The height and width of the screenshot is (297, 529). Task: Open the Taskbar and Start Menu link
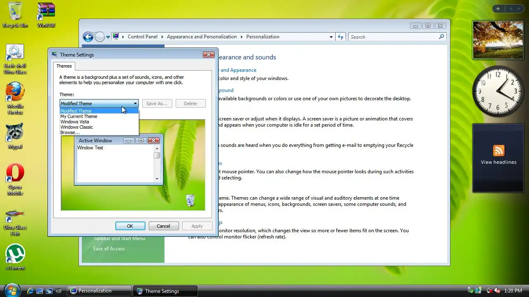(x=119, y=238)
